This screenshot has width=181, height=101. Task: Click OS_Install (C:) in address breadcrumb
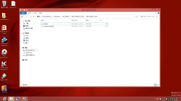[47, 17]
